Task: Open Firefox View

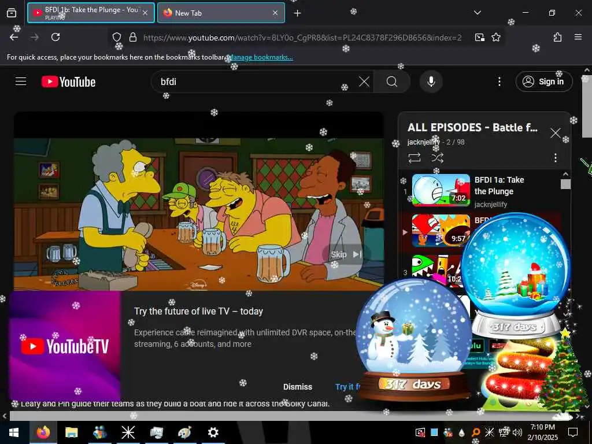Action: coord(12,13)
